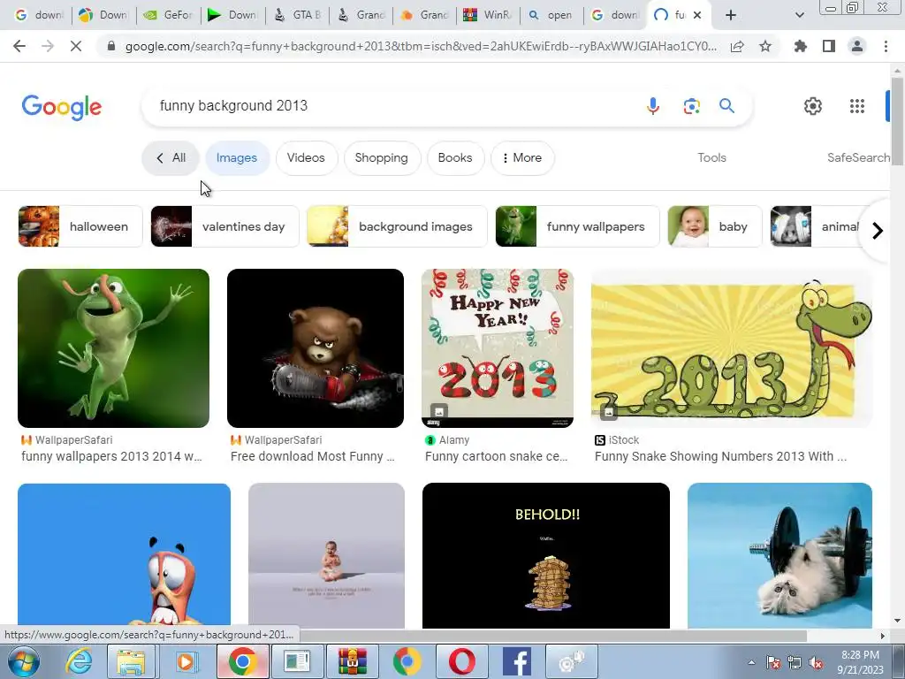The width and height of the screenshot is (905, 679).
Task: Search by voice microphone icon
Action: coord(653,106)
